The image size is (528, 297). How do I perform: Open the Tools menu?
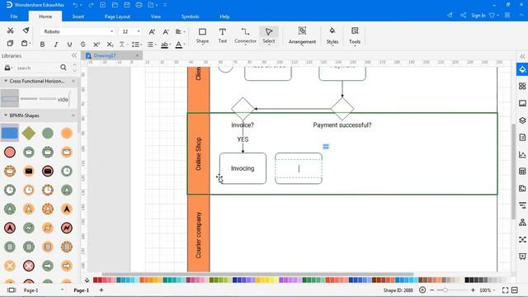pos(355,35)
